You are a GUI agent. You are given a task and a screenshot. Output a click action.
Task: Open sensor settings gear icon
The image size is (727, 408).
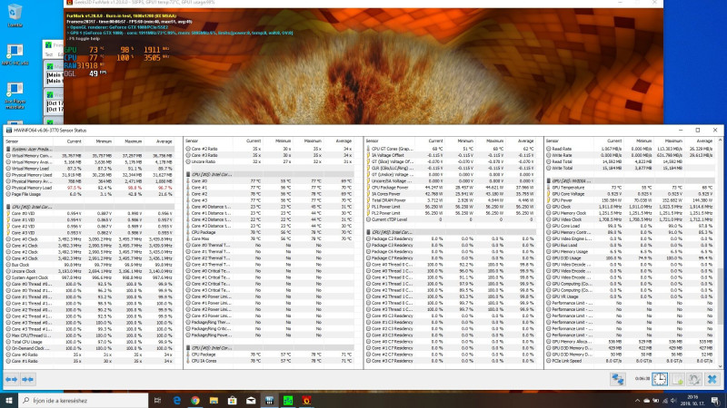[x=694, y=379]
